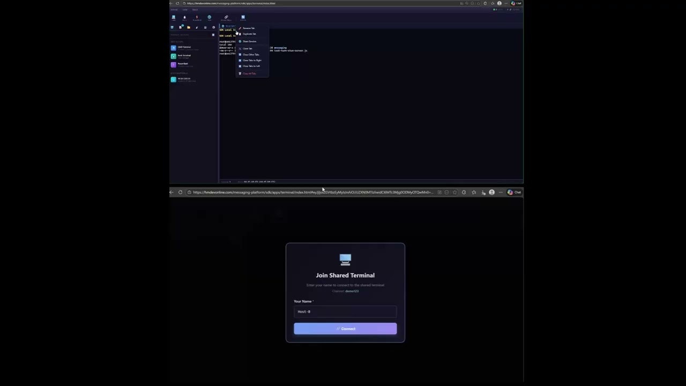The width and height of the screenshot is (686, 386).
Task: Choose Share Session in the context menu
Action: tap(249, 41)
